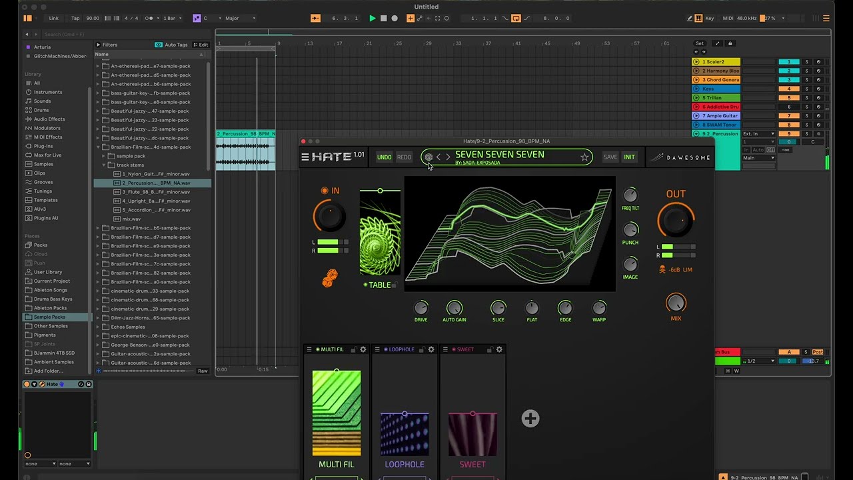Click the SAVE preset button
The height and width of the screenshot is (480, 853).
click(610, 157)
